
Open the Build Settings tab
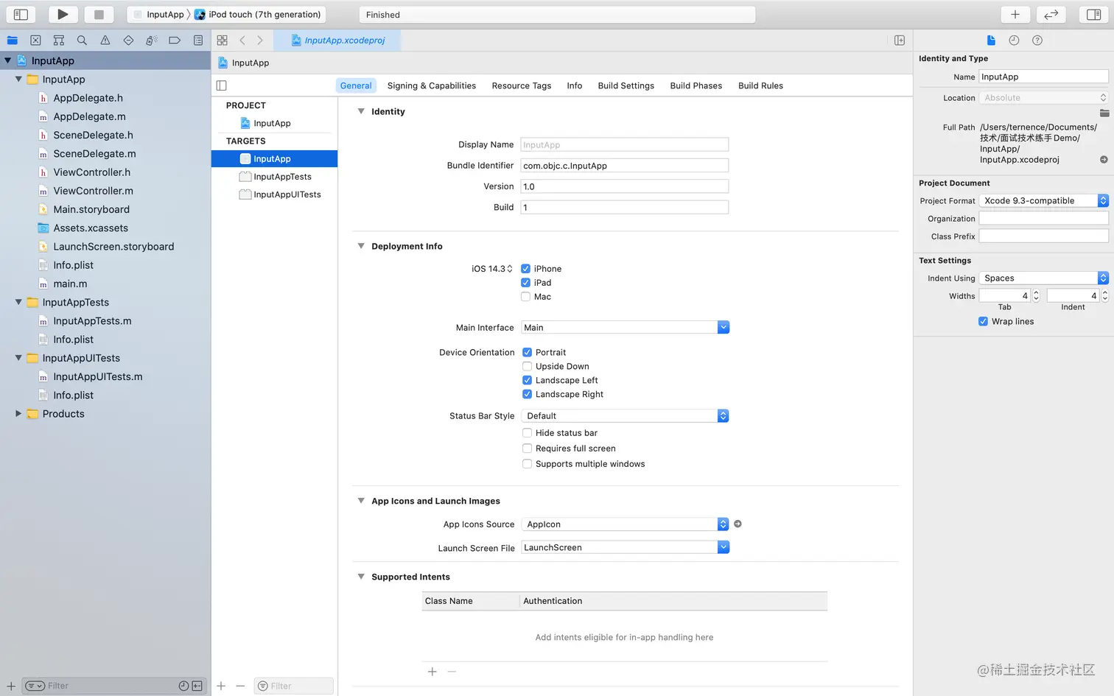tap(626, 85)
